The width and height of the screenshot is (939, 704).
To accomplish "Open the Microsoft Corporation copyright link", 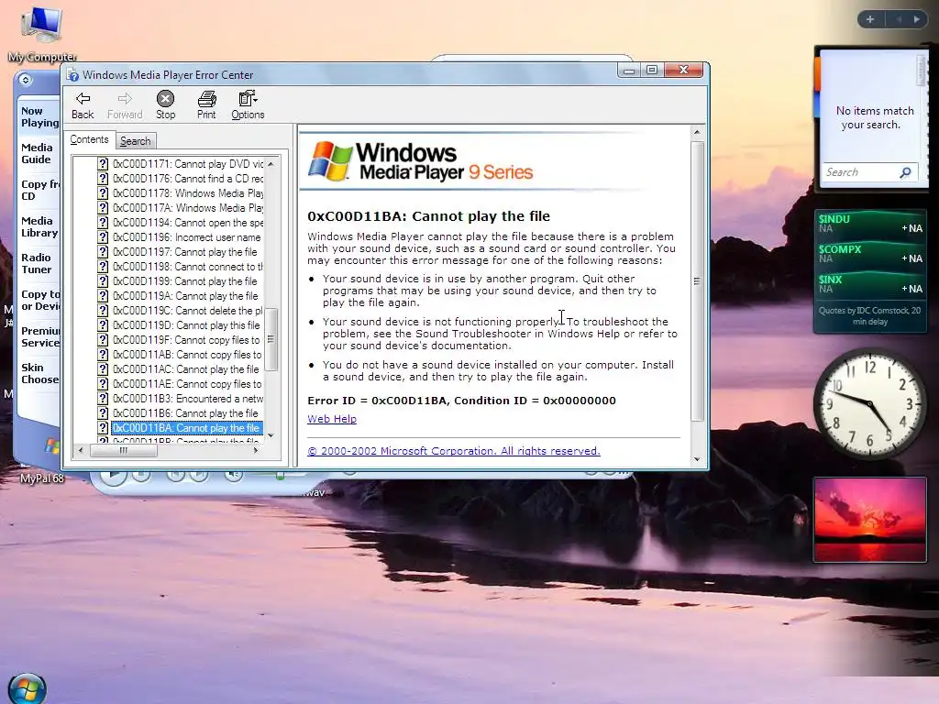I will point(453,451).
